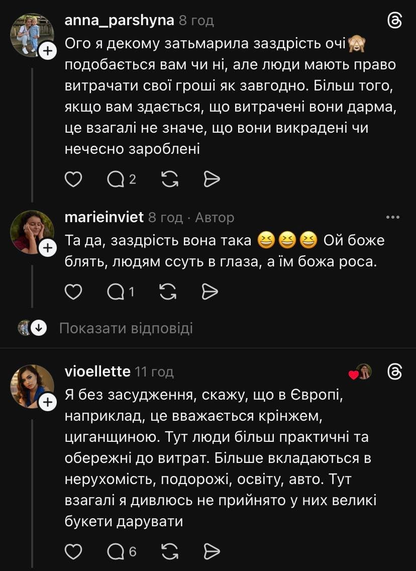The image size is (416, 571).
Task: Share vioellette's comment via send icon
Action: click(212, 551)
